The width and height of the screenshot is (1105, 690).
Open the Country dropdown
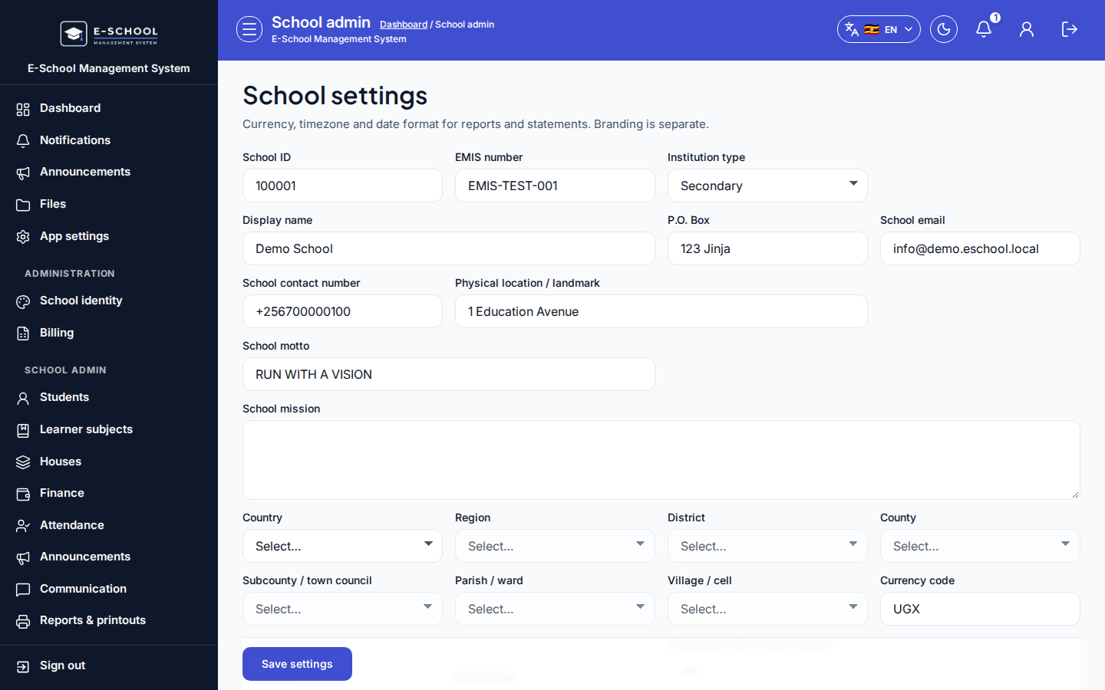pyautogui.click(x=342, y=546)
